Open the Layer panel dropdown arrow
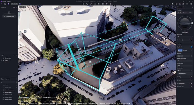Image resolution: width=194 pixels, height=105 pixels. click(x=16, y=55)
